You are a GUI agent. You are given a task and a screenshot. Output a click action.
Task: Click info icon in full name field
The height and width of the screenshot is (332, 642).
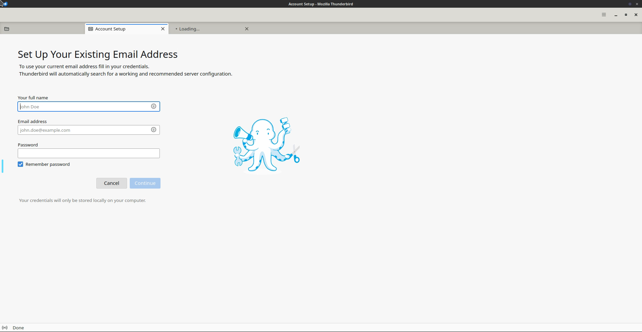point(153,106)
